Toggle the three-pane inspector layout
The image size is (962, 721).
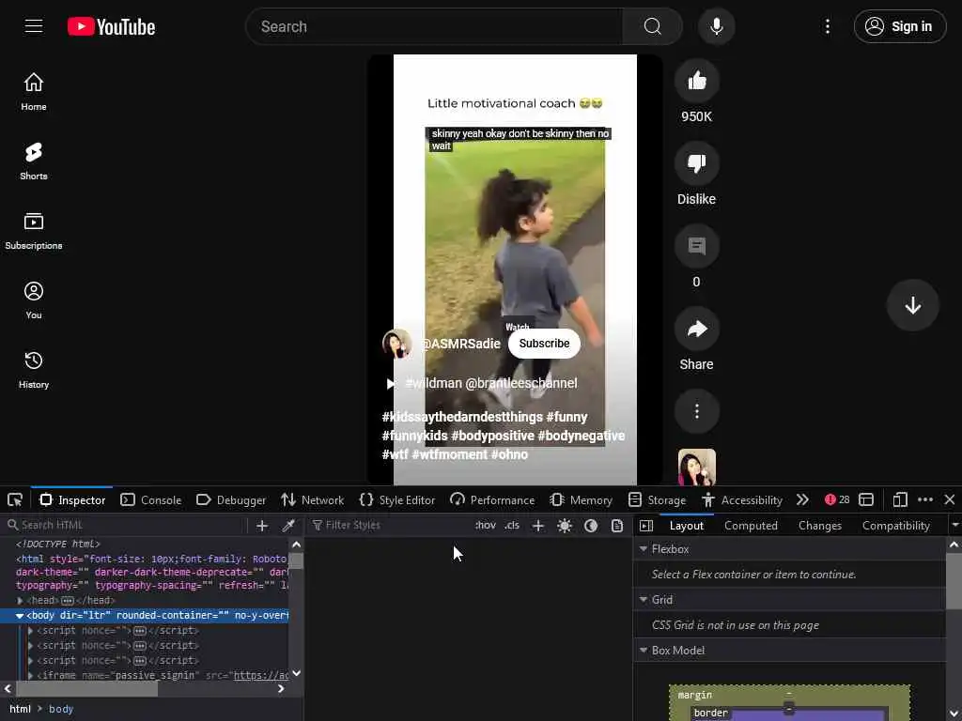click(646, 526)
